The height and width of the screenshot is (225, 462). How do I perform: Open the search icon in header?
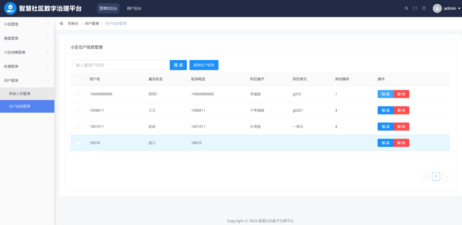(x=406, y=8)
